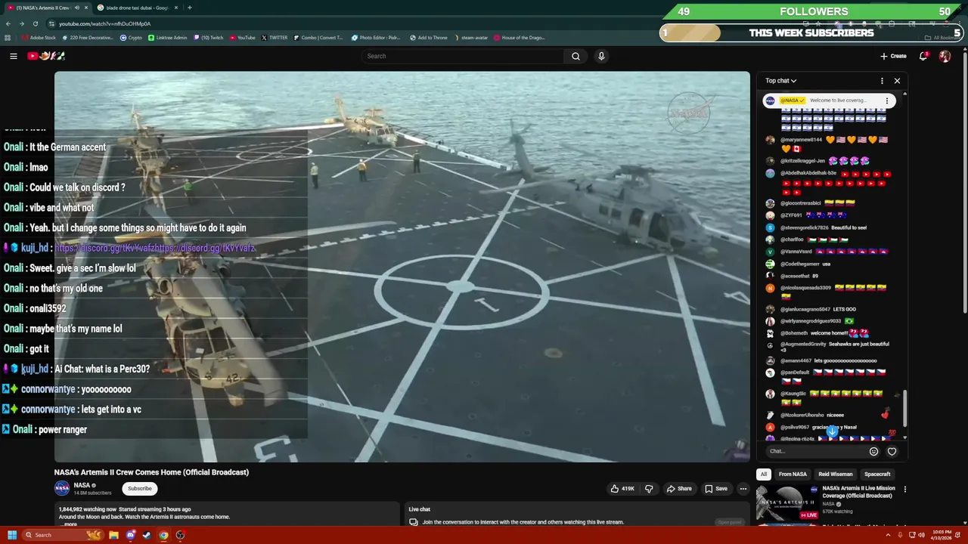
Task: Switch to blade drone taxi dubai tab
Action: [138, 8]
